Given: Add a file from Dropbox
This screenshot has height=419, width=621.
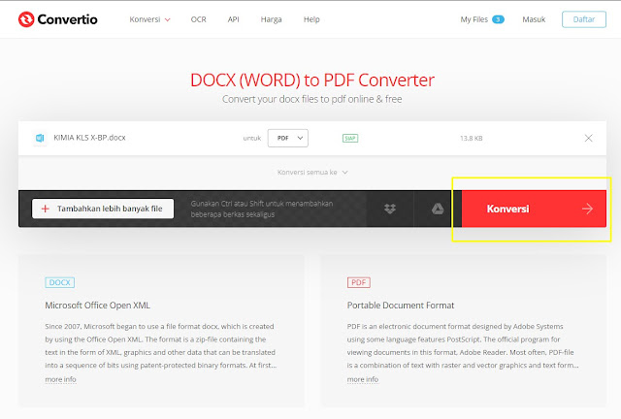Looking at the screenshot, I should (x=390, y=209).
